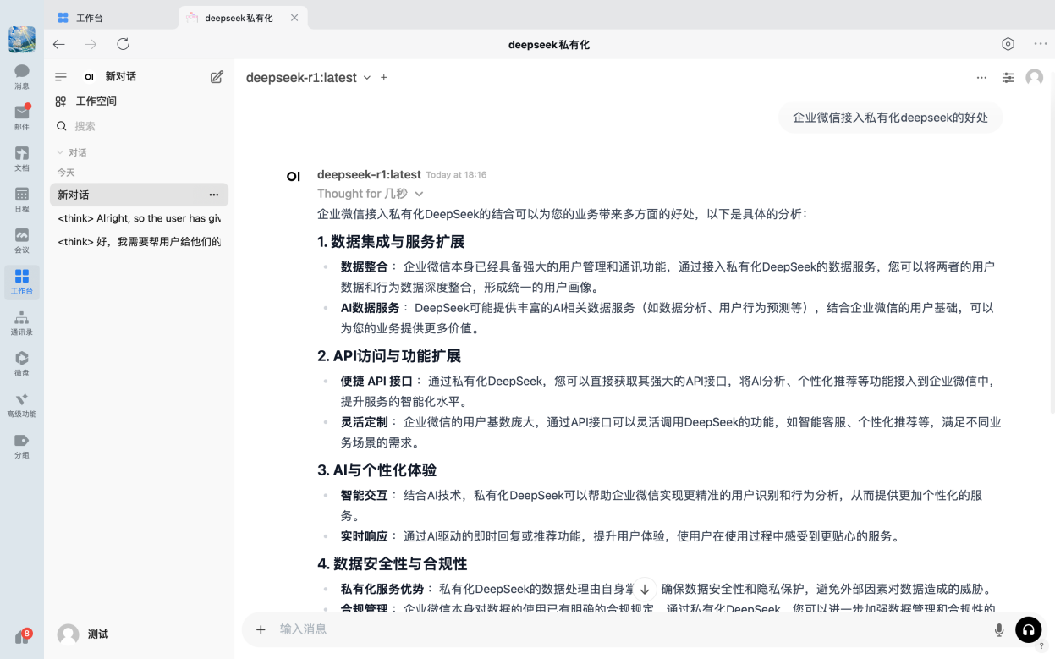Click the microphone icon in the input bar
Screen dimensions: 1055x659
[x=999, y=629]
